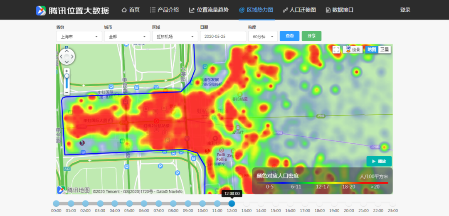Image resolution: width=449 pixels, height=216 pixels.
Task: Pan the map up with the arrow control
Action: click(67, 51)
